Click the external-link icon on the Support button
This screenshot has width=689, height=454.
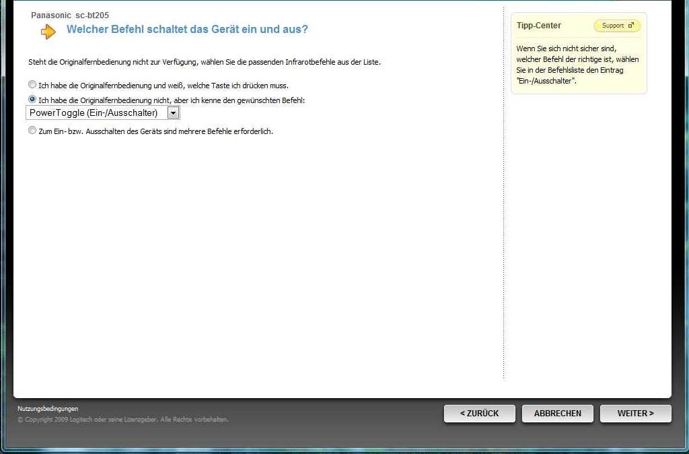click(630, 26)
